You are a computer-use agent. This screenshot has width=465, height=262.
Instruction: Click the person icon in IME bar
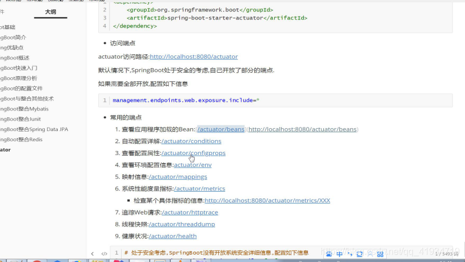pyautogui.click(x=370, y=253)
